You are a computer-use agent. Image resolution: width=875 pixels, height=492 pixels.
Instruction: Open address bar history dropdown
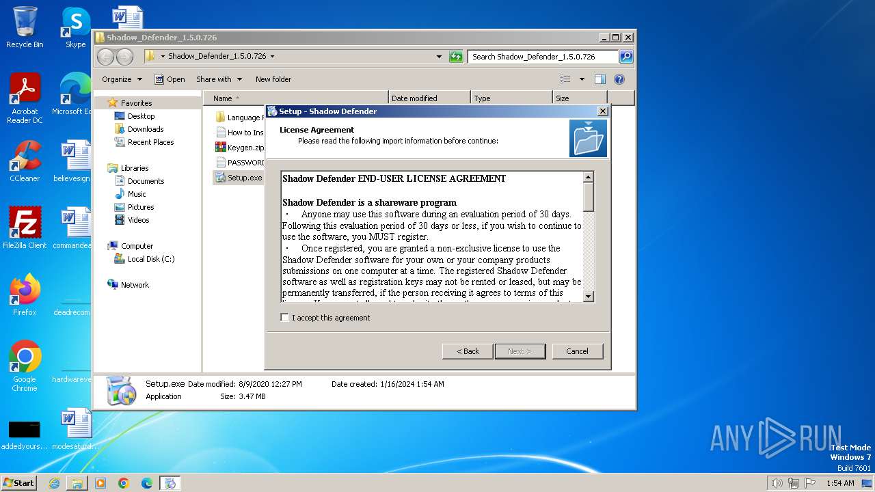[x=439, y=57]
